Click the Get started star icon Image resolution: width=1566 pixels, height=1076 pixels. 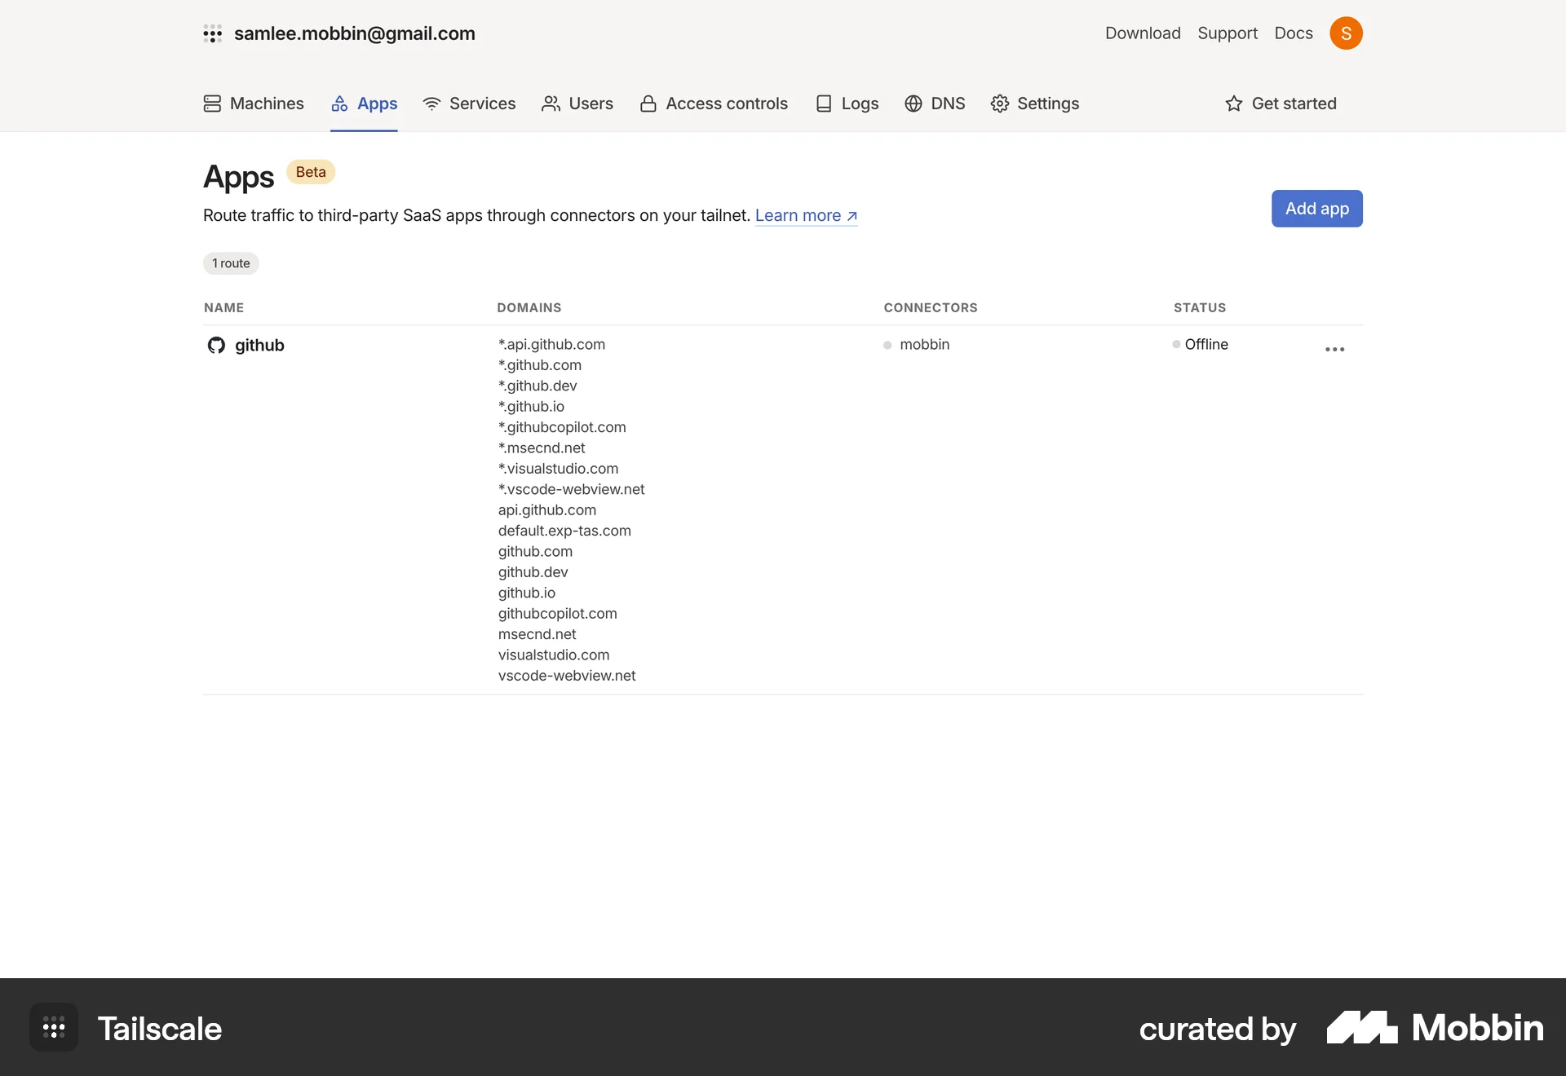point(1232,104)
